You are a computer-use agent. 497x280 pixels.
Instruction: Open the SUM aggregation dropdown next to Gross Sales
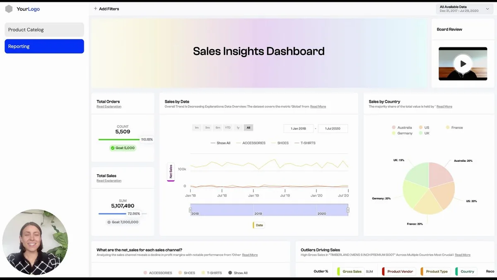[369, 271]
